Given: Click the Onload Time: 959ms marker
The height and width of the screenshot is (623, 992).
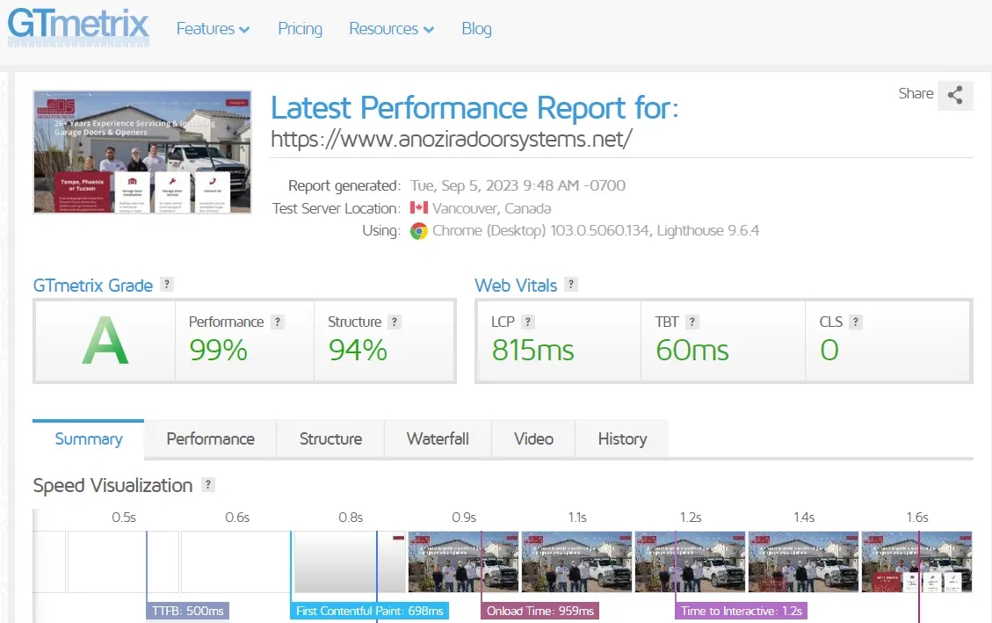Looking at the screenshot, I should point(540,611).
